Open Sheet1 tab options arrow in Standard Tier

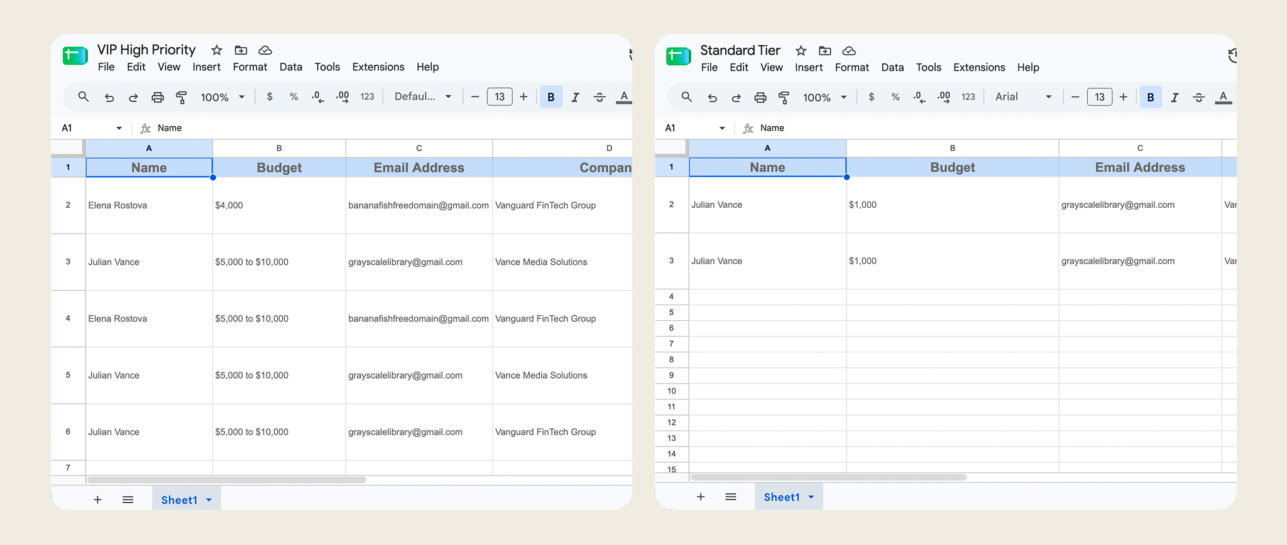[811, 497]
